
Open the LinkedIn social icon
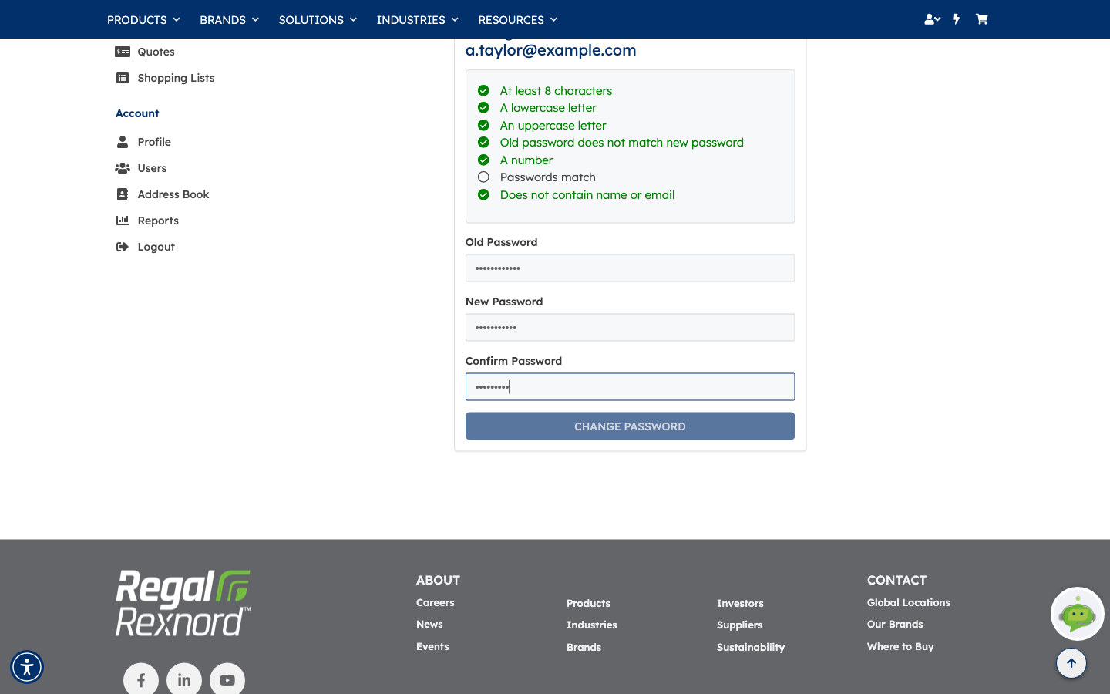[184, 679]
